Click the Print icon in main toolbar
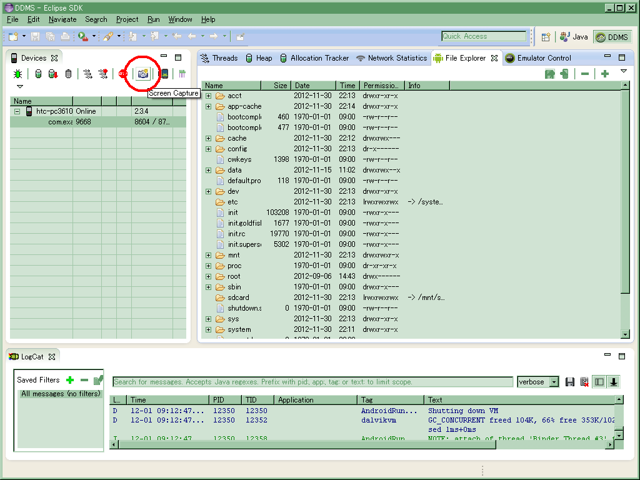Screen dimensions: 640x480 pyautogui.click(x=65, y=37)
